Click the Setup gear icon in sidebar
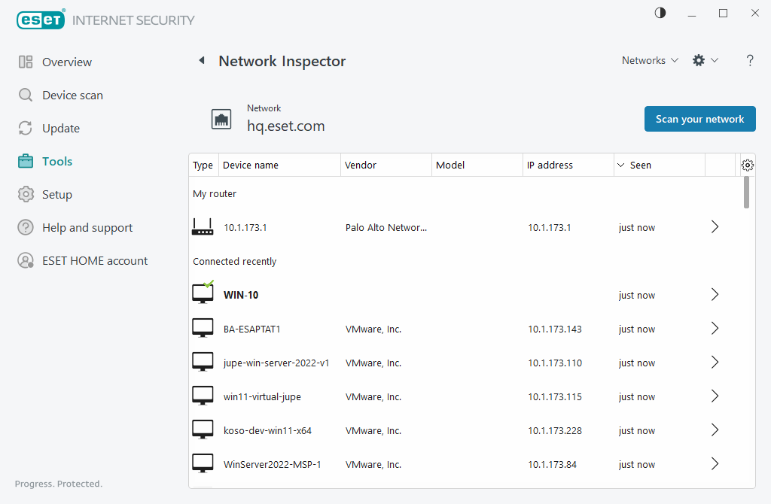Image resolution: width=771 pixels, height=504 pixels. pos(26,195)
